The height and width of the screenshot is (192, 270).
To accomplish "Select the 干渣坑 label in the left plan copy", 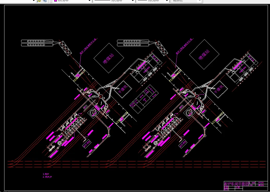I will [x=123, y=89].
